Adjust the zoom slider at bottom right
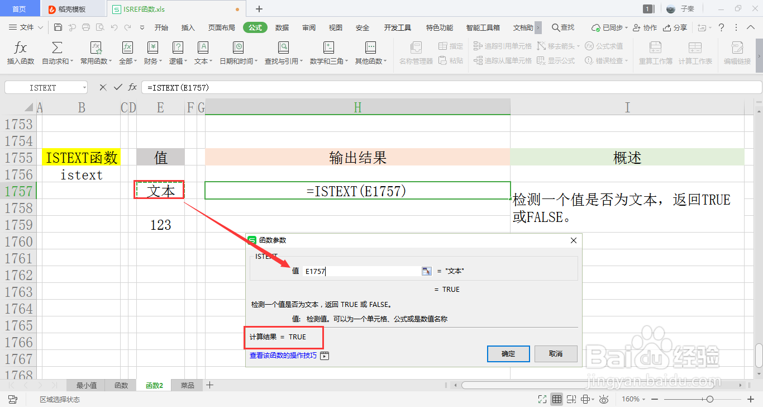Screen dimensions: 763x407 pos(710,399)
